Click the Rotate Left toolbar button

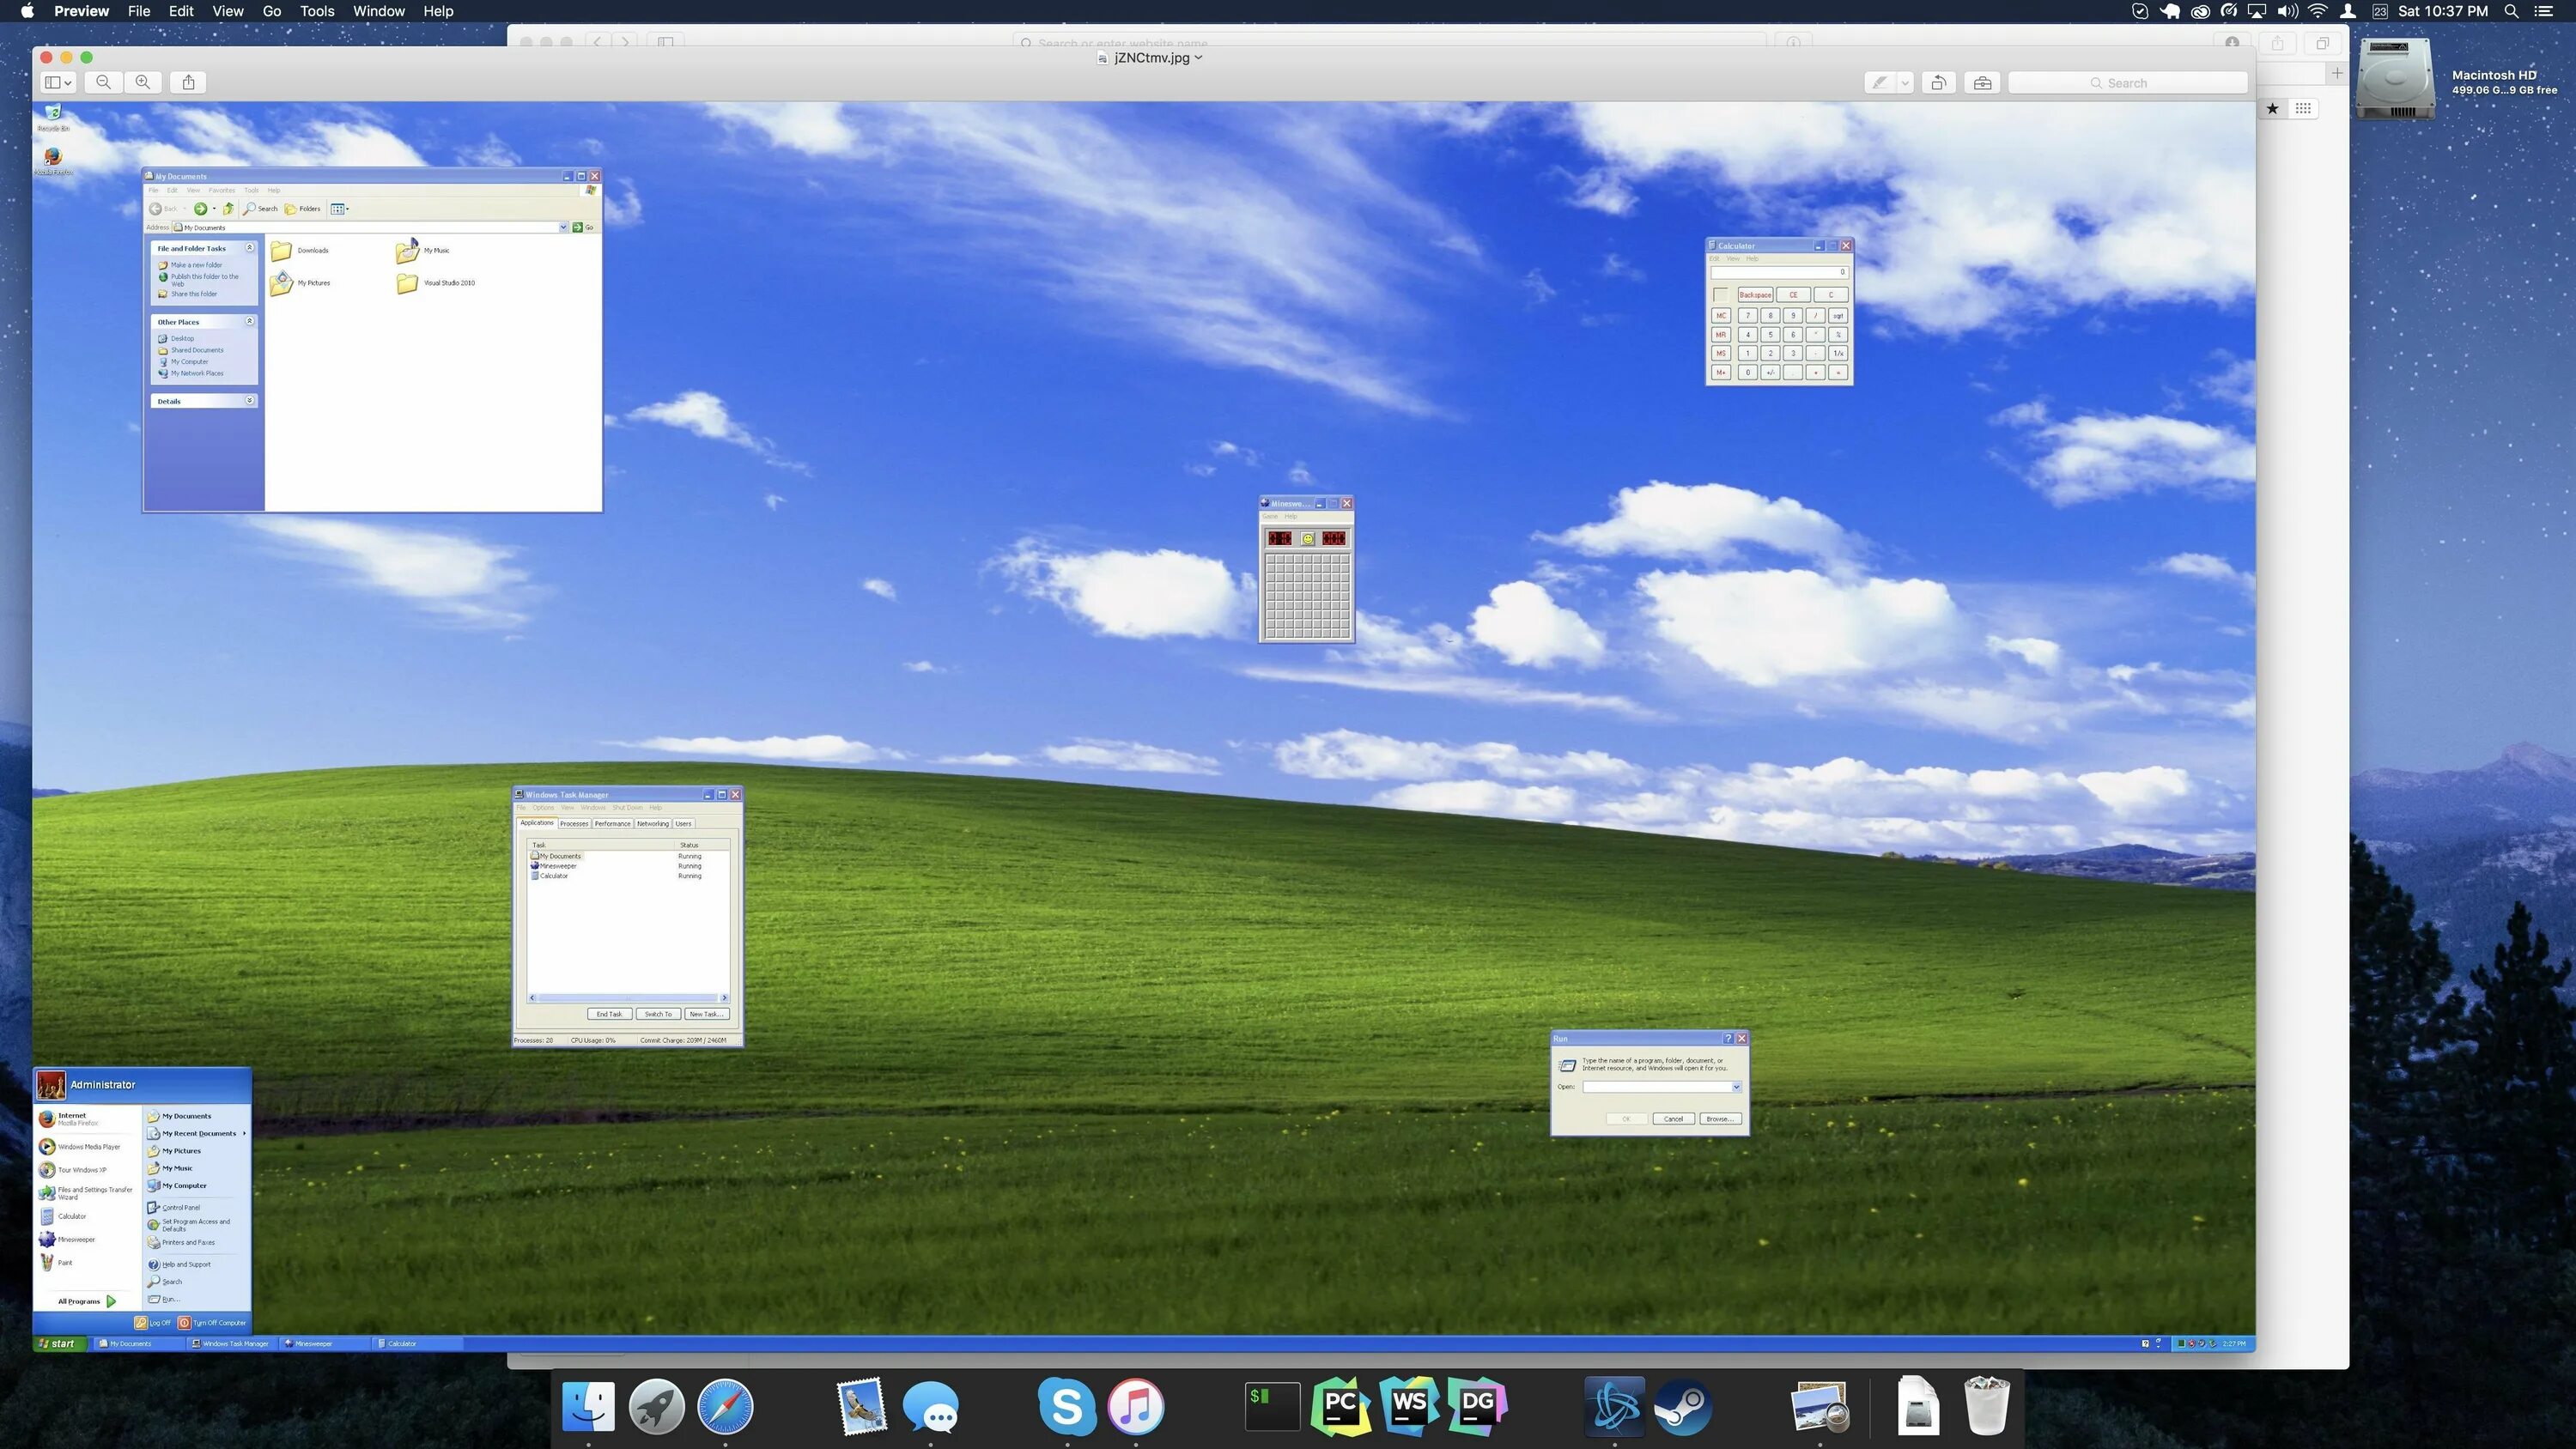point(1938,83)
